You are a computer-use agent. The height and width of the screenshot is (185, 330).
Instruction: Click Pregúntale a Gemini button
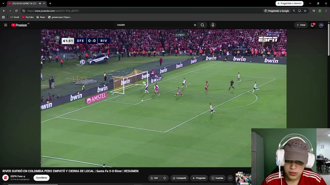point(289,3)
